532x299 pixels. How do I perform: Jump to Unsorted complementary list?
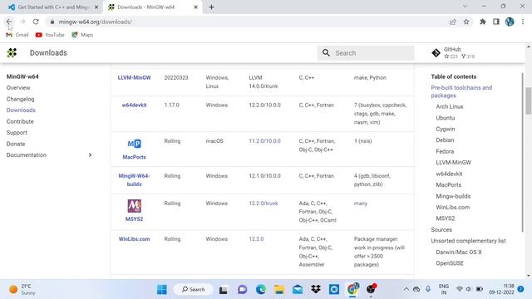click(x=468, y=241)
